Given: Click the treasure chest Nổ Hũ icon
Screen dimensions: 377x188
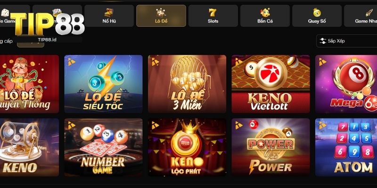Looking at the screenshot, I should tap(109, 13).
